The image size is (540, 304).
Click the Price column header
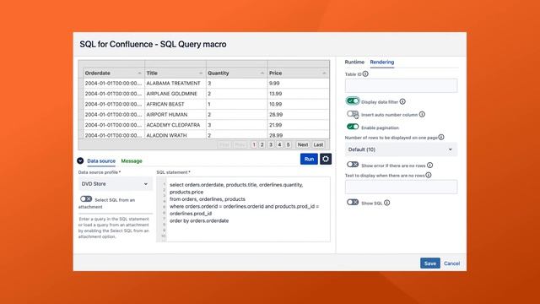(x=298, y=73)
